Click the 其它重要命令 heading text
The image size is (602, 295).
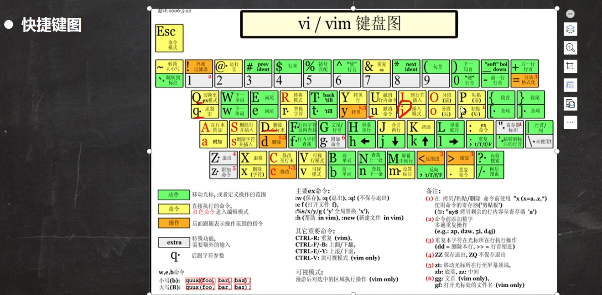315,231
